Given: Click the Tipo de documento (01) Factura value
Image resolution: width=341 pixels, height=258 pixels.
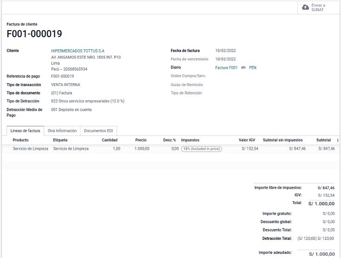Looking at the screenshot, I should [65, 93].
